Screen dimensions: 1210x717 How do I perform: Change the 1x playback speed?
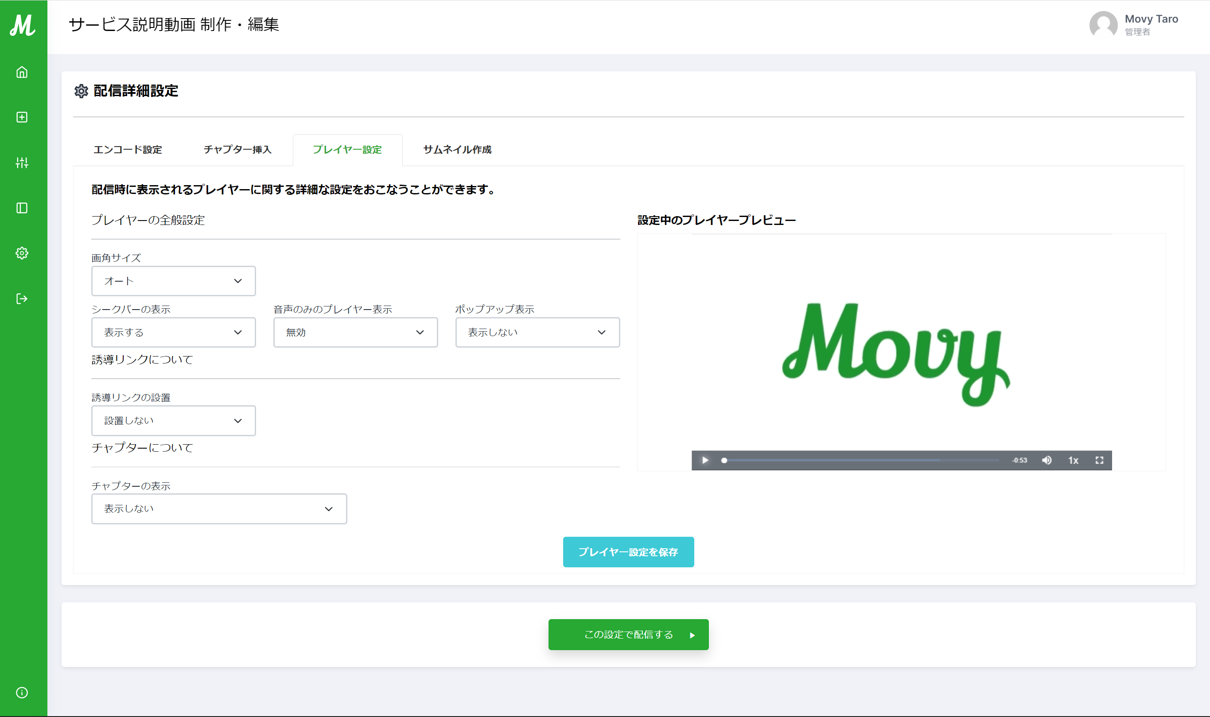point(1073,460)
